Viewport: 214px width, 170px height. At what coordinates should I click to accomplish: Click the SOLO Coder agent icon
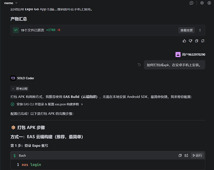pyautogui.click(x=13, y=78)
